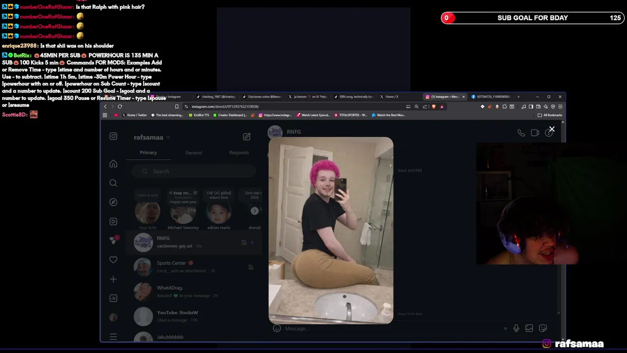627x353 pixels.
Task: Switch to General inbox tab
Action: coord(193,152)
